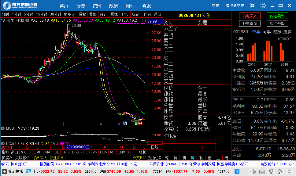This screenshot has height=176, width=296.
Task: Click the KDJ indicator circle dropdown icon
Action: tap(3, 143)
